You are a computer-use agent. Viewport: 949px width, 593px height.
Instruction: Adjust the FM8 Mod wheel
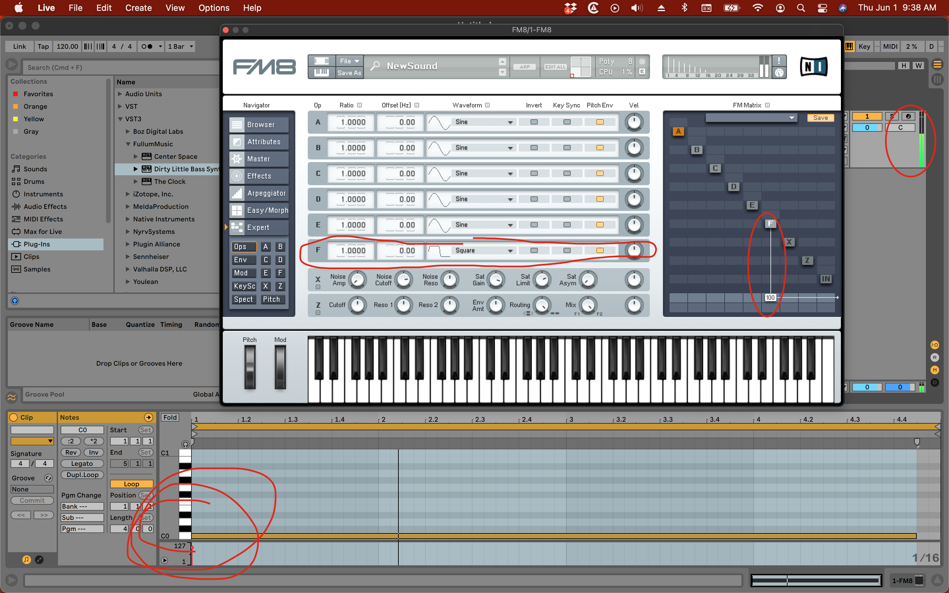tap(280, 367)
